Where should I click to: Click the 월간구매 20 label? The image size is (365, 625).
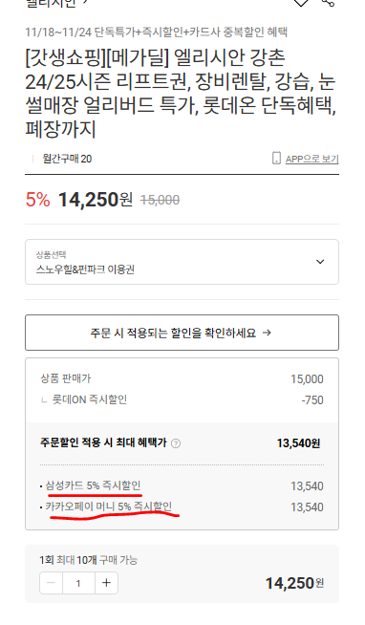(x=67, y=159)
